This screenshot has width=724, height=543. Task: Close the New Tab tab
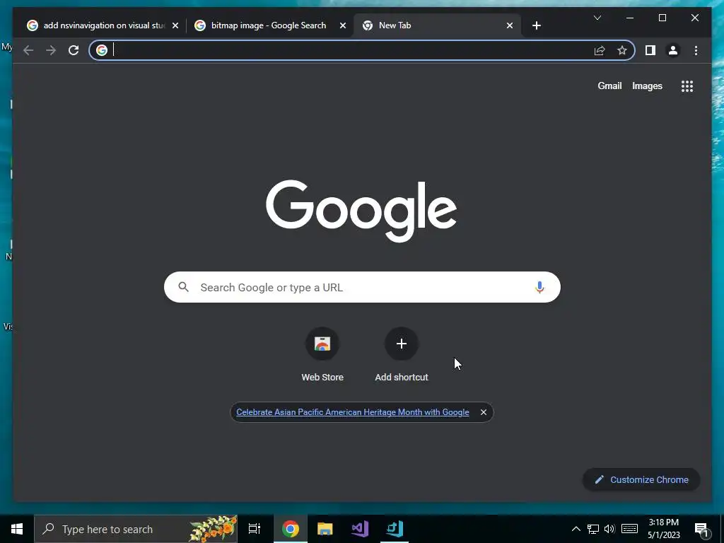click(509, 25)
